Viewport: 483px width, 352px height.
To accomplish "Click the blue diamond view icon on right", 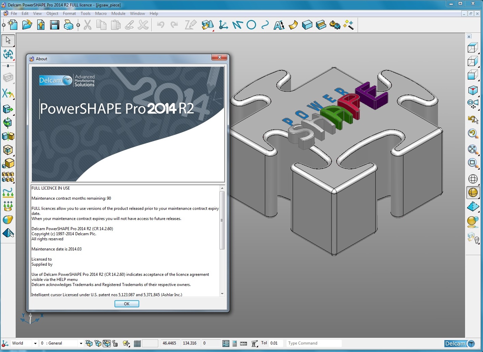I will (473, 206).
